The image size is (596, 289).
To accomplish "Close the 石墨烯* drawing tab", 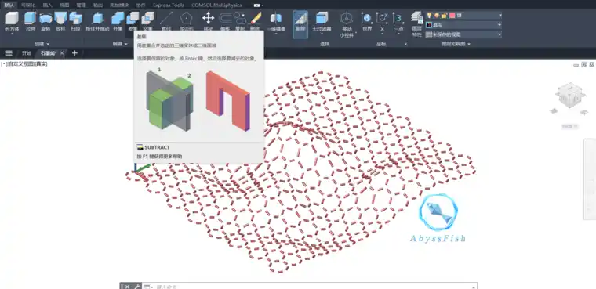I will (62, 53).
